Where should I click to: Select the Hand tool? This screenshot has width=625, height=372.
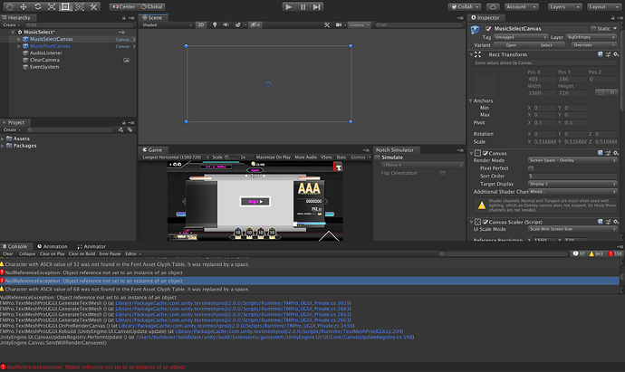tap(7, 6)
